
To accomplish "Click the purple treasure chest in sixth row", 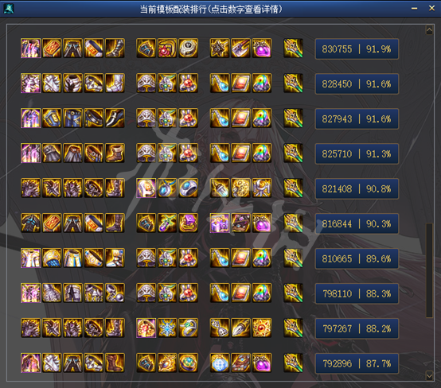I will point(220,223).
